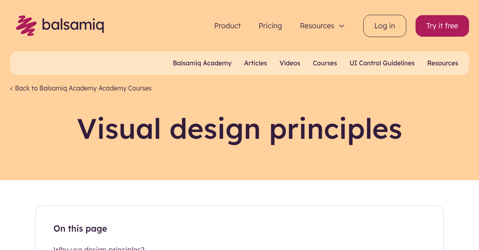
Task: Click the On this page heading
Action: (x=80, y=228)
